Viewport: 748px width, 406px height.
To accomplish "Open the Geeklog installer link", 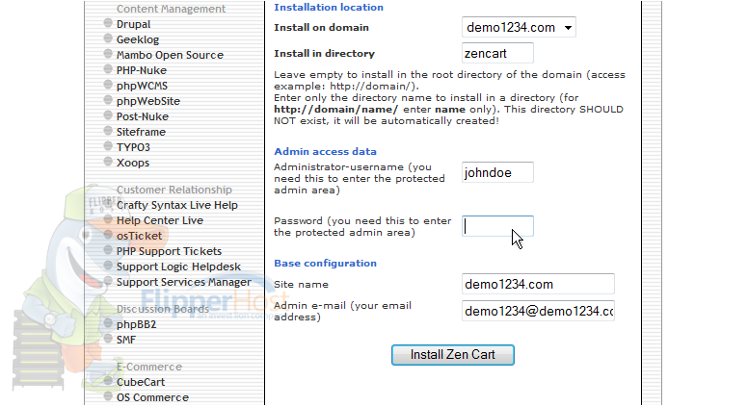I will pos(138,39).
